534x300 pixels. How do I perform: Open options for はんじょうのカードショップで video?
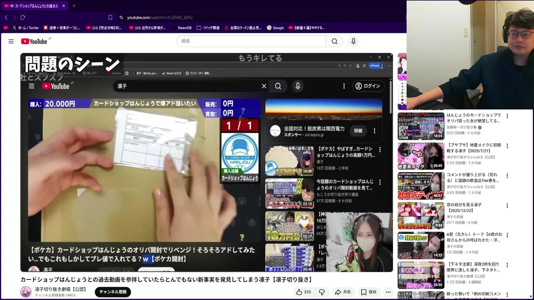507,116
